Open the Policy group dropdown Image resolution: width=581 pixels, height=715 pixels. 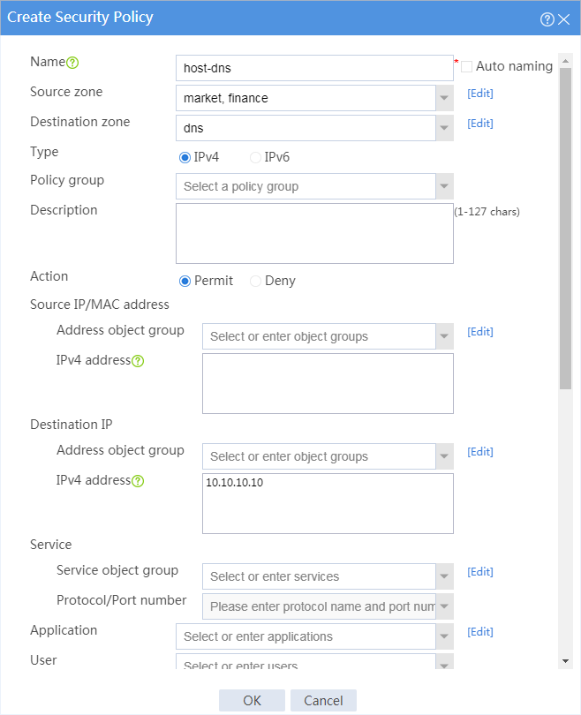coord(445,186)
